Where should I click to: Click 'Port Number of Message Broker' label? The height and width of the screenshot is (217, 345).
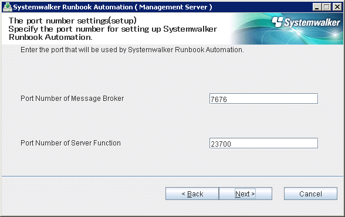[x=72, y=99]
